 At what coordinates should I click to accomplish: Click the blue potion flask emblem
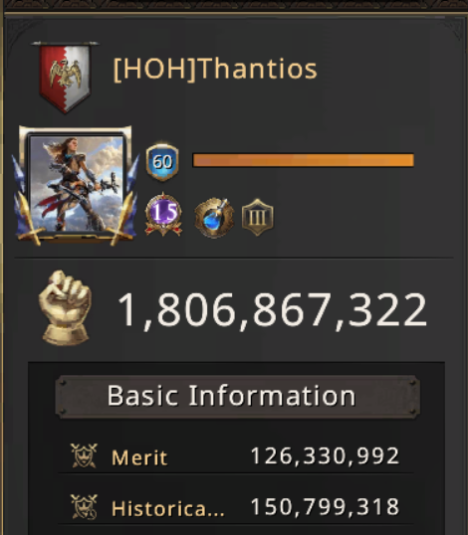click(214, 217)
